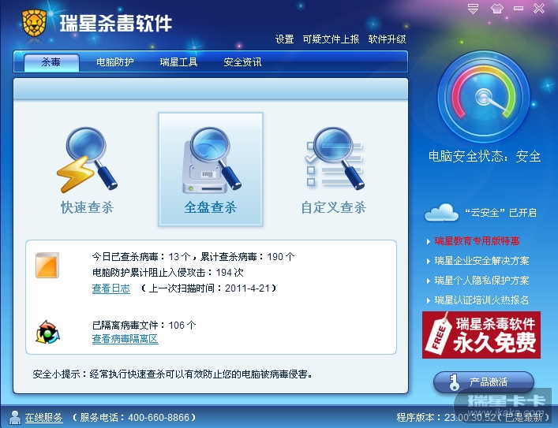Open 瑞星认证培训火热报名 link

click(482, 300)
